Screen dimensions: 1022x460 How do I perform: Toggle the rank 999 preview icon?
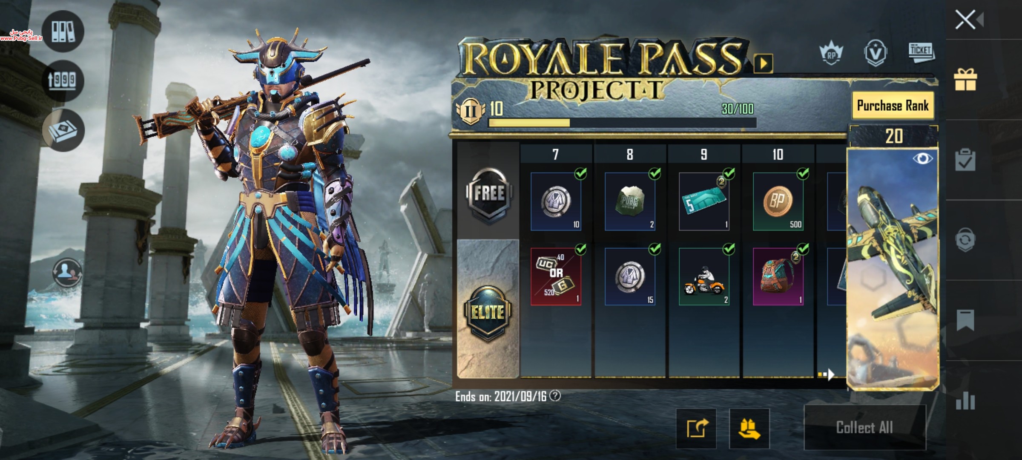point(63,80)
